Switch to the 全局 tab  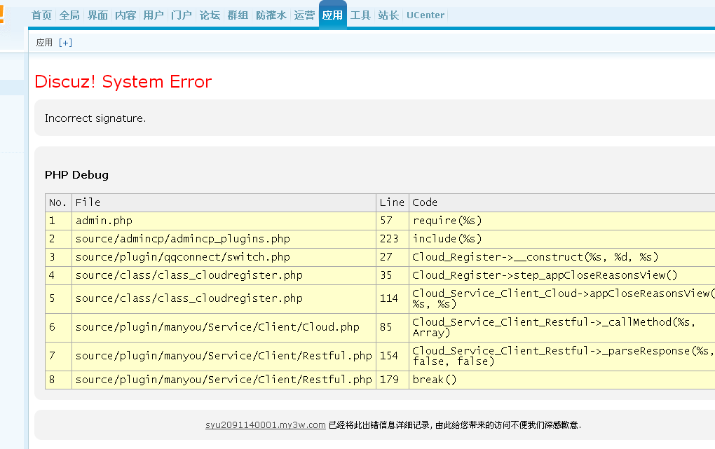tap(69, 15)
